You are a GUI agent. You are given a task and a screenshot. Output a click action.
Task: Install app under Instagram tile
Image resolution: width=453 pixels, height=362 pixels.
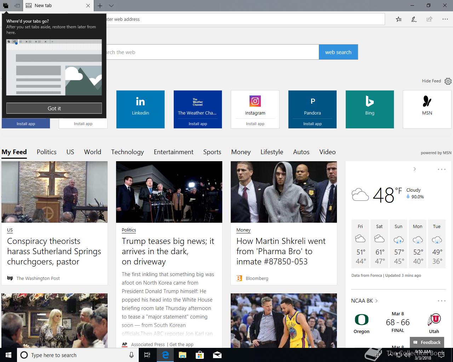(255, 124)
